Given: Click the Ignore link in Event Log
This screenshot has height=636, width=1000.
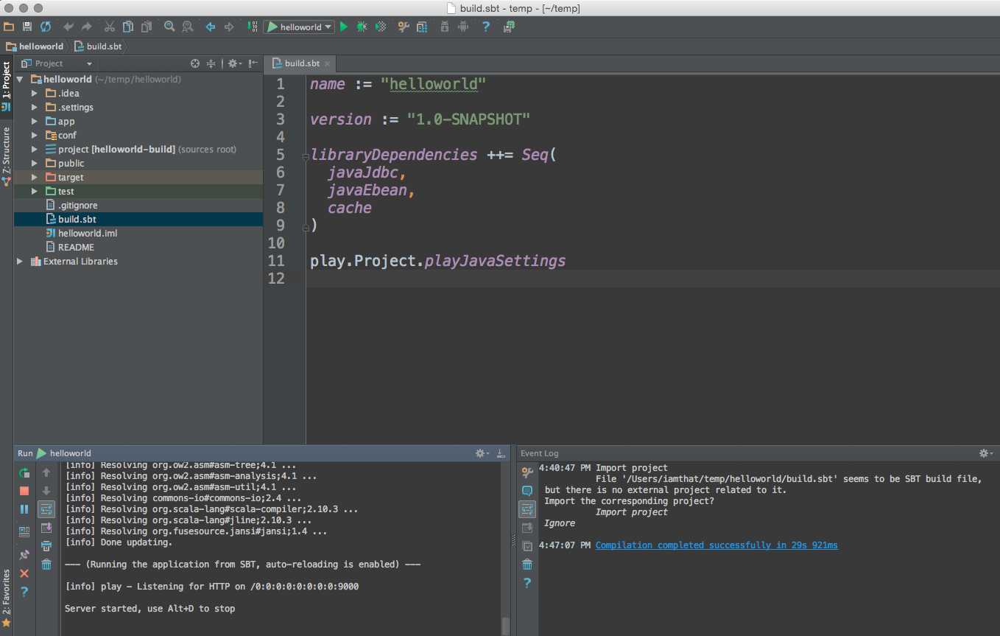Looking at the screenshot, I should coord(560,523).
